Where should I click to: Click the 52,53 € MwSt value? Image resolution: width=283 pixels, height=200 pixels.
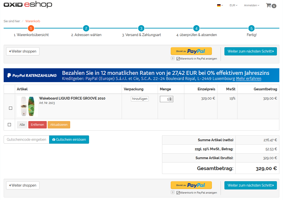click(271, 149)
